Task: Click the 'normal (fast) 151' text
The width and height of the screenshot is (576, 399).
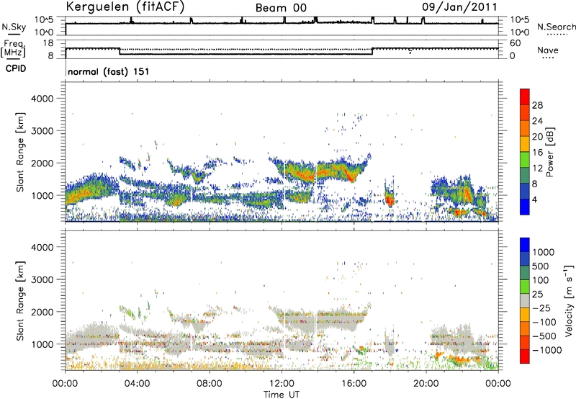Action: pos(109,71)
